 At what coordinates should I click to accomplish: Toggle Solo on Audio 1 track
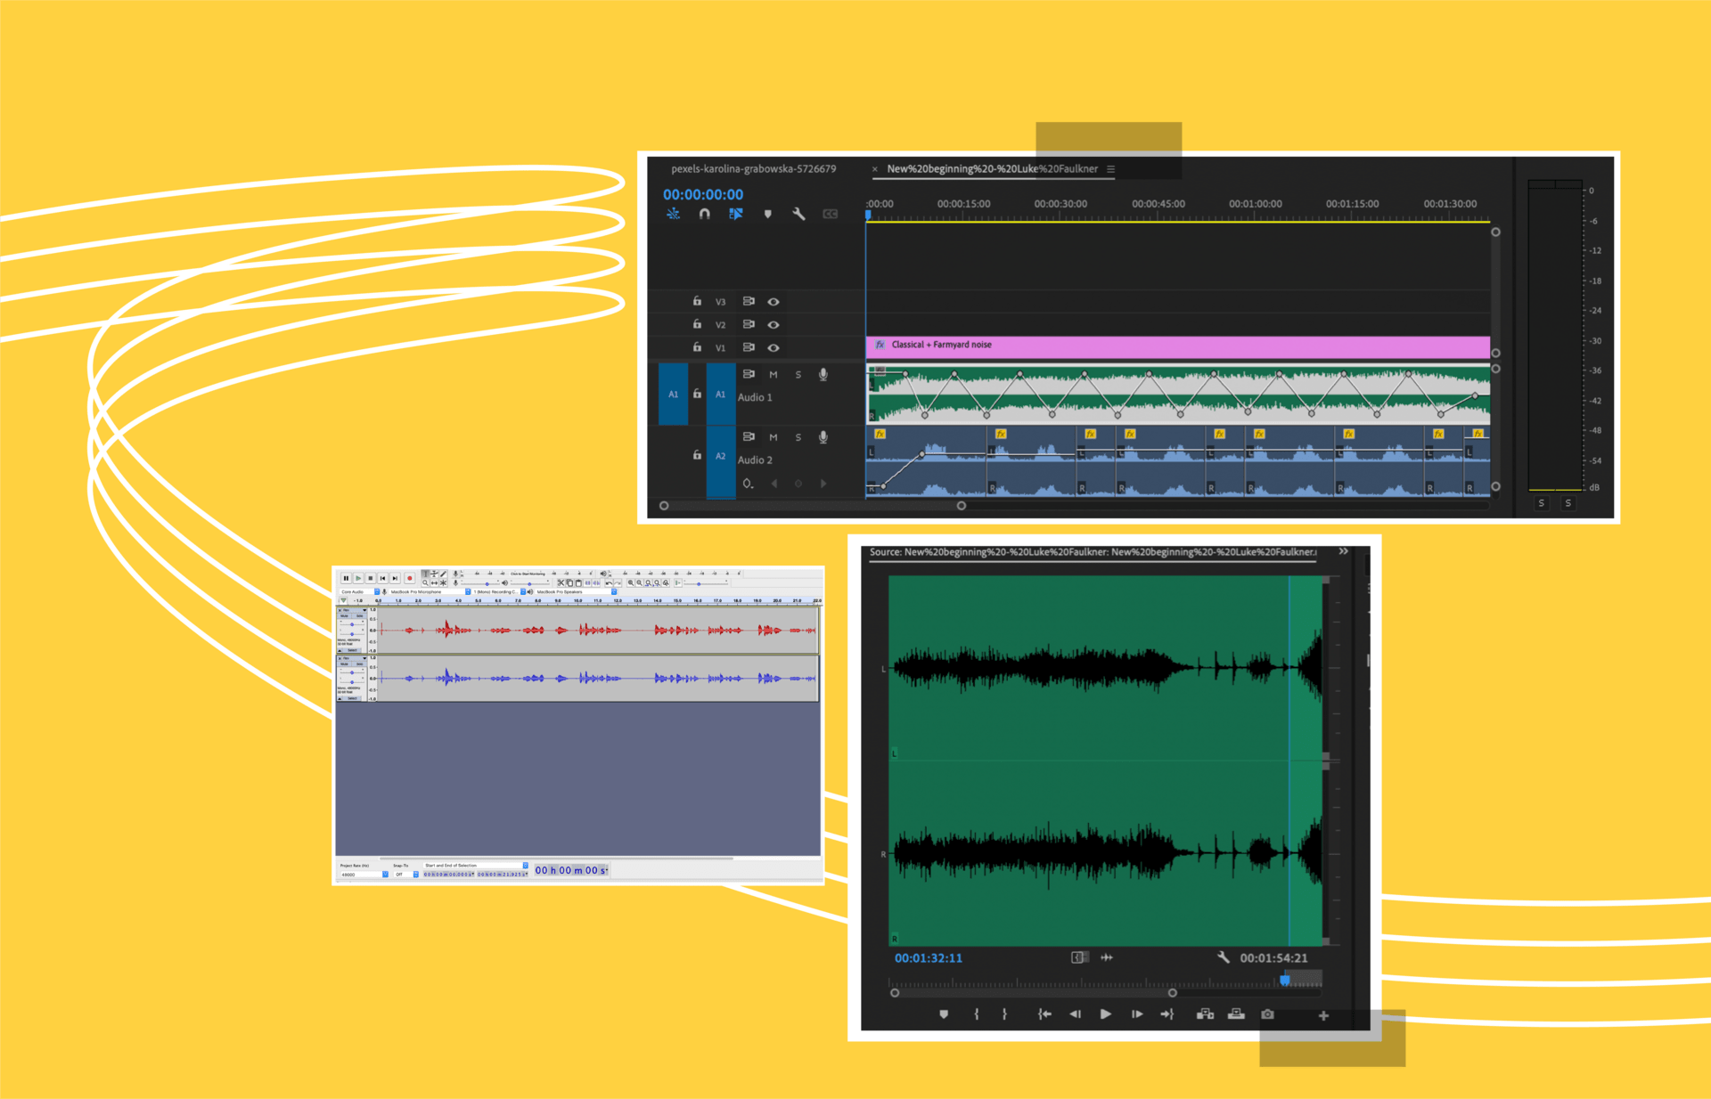798,374
